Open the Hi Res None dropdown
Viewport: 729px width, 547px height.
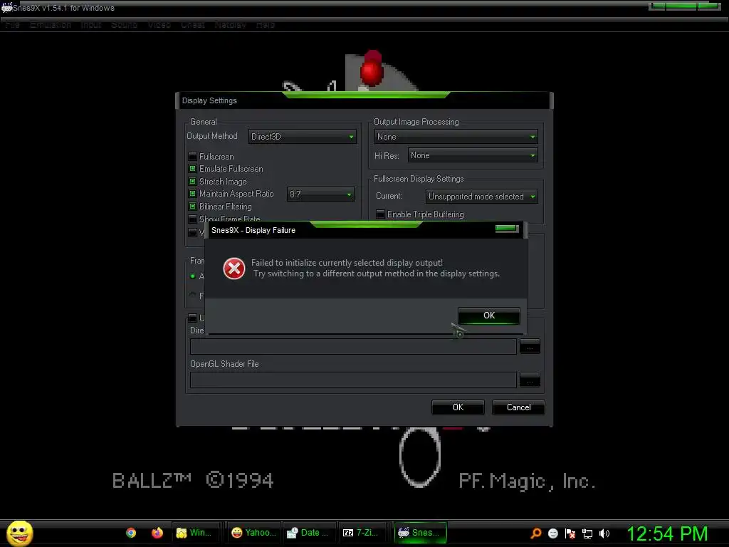[473, 155]
